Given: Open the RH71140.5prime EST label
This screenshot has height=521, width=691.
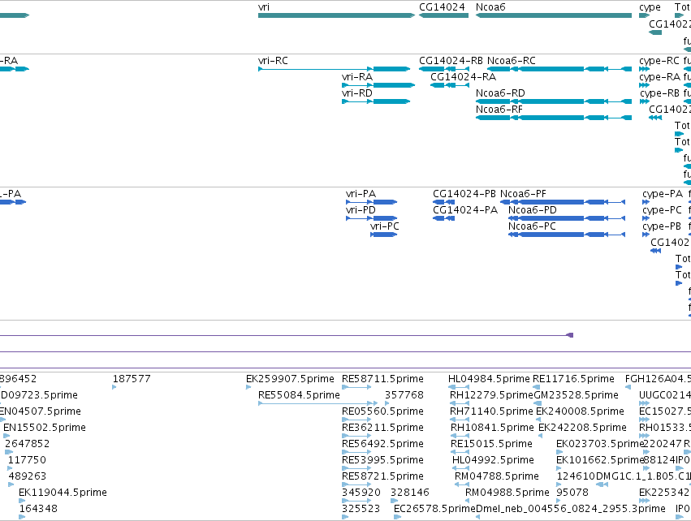Looking at the screenshot, I should [x=491, y=411].
